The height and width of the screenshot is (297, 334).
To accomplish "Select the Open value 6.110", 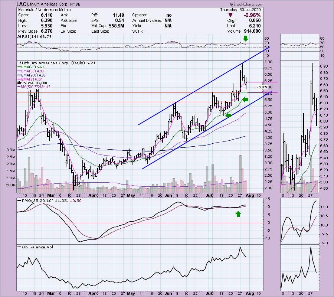I will (x=46, y=15).
